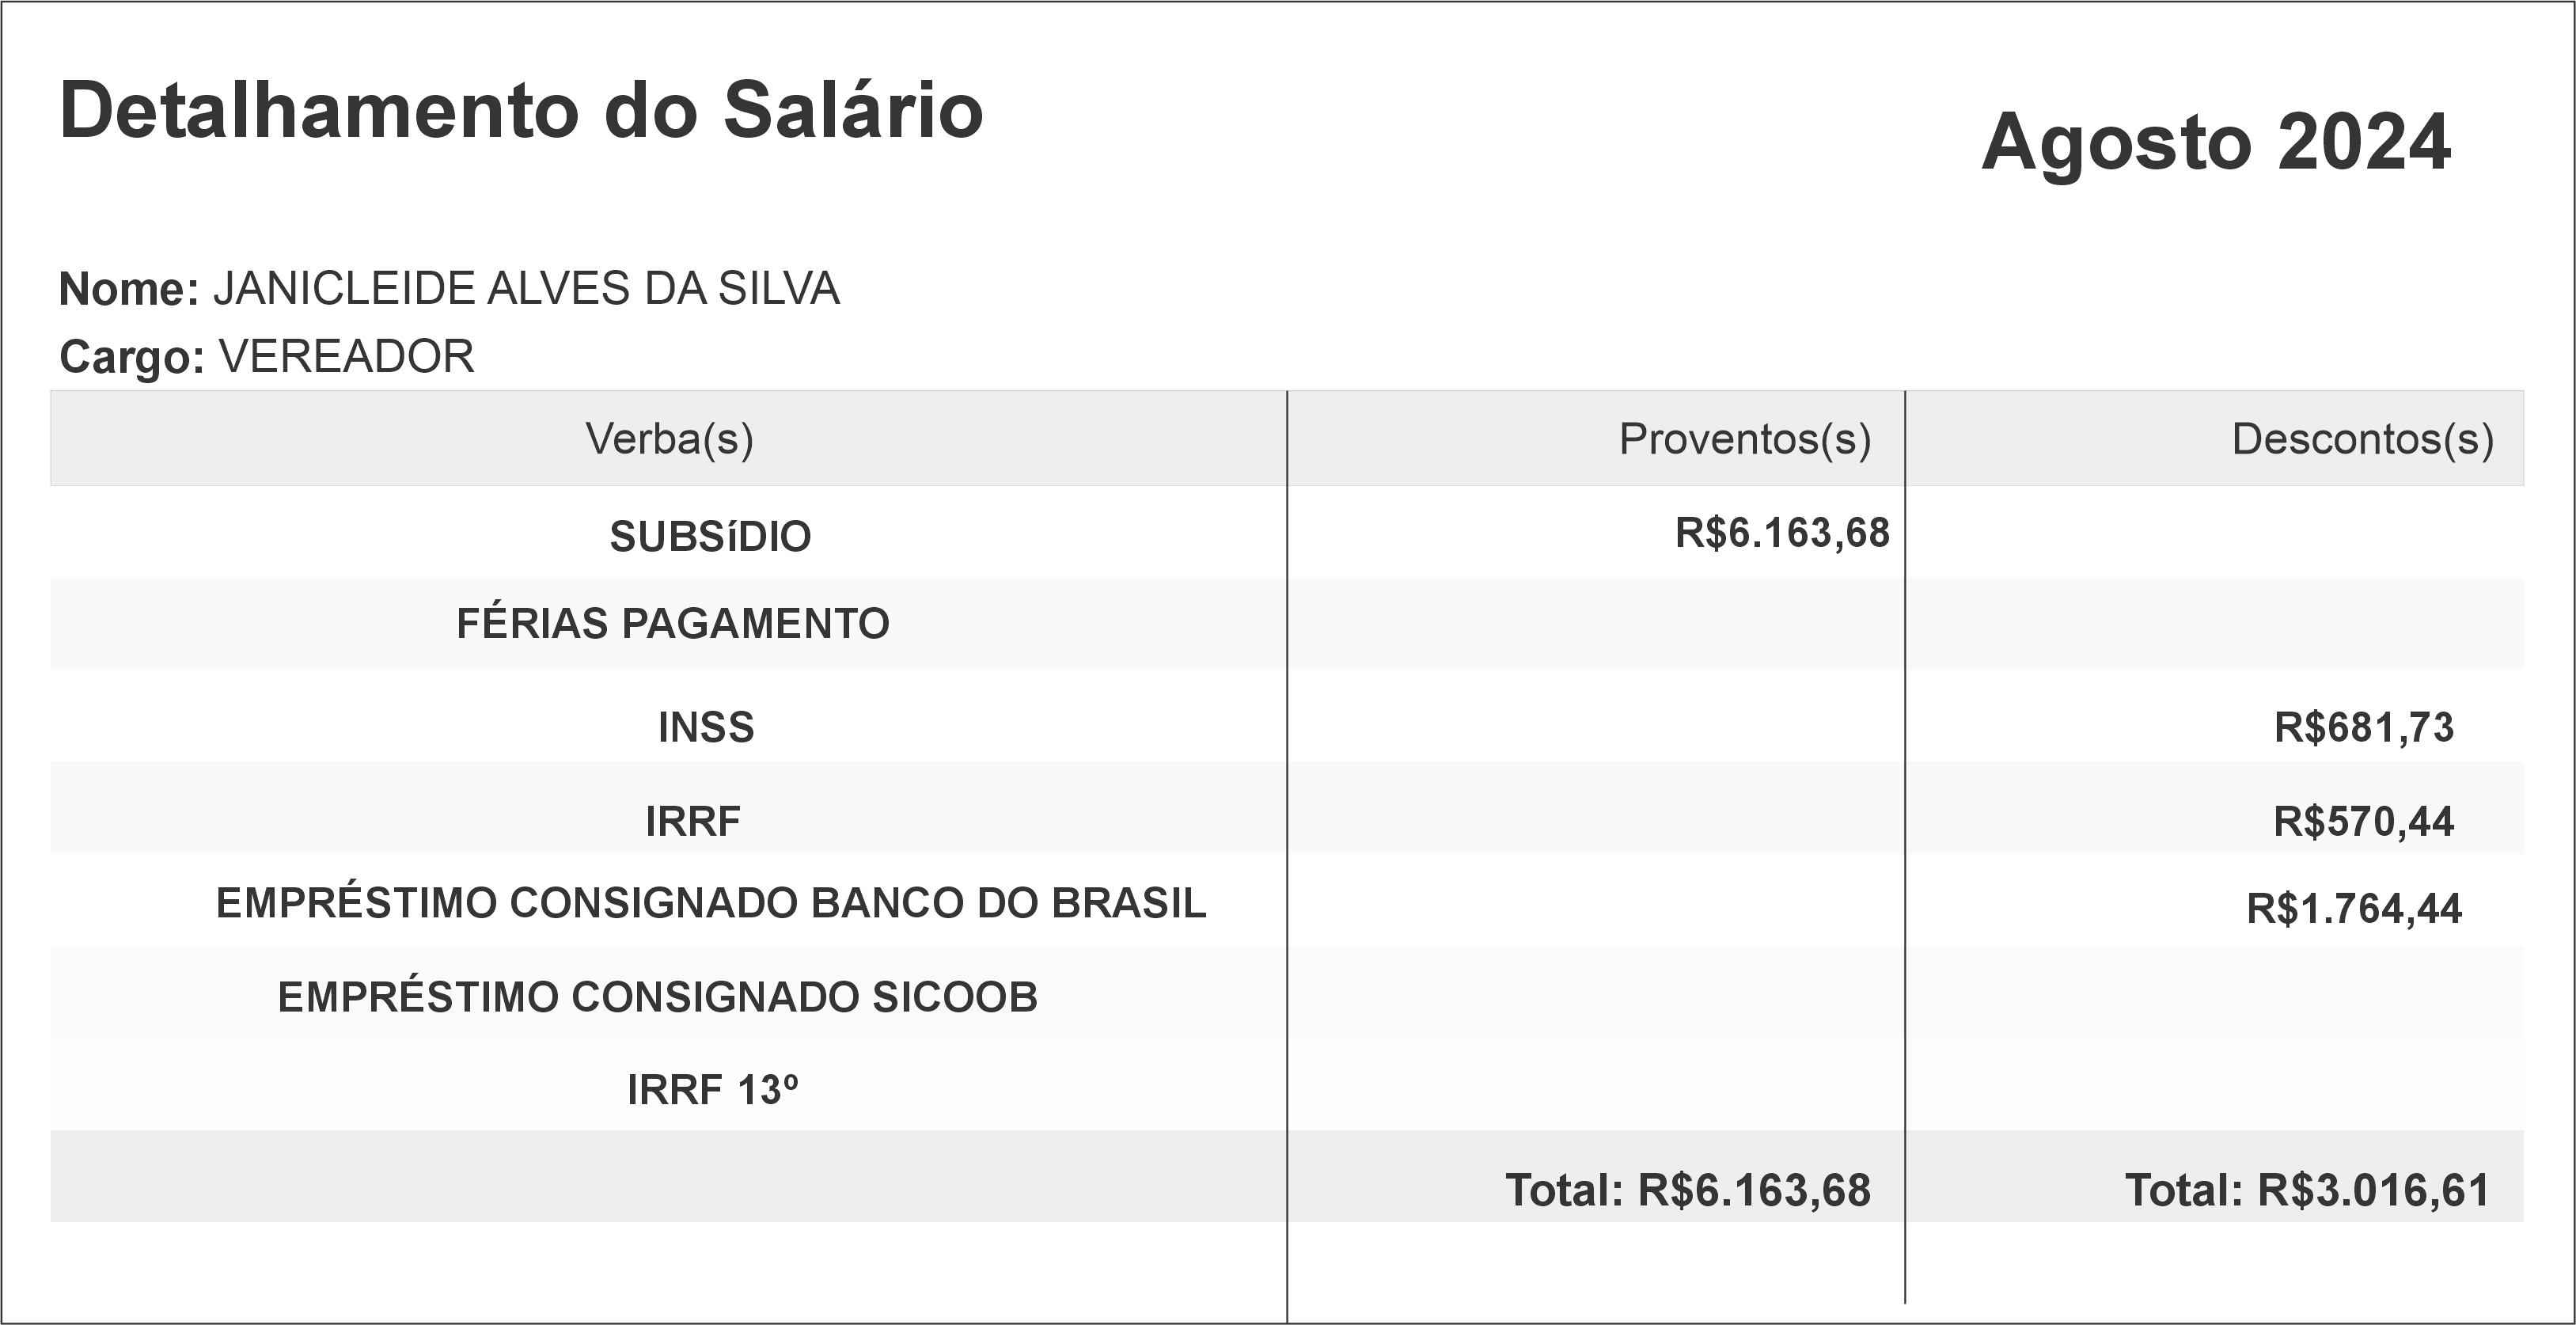Click the name JANICLEIDE ALVES DA SILVA
2576x1325 pixels.
click(x=526, y=289)
